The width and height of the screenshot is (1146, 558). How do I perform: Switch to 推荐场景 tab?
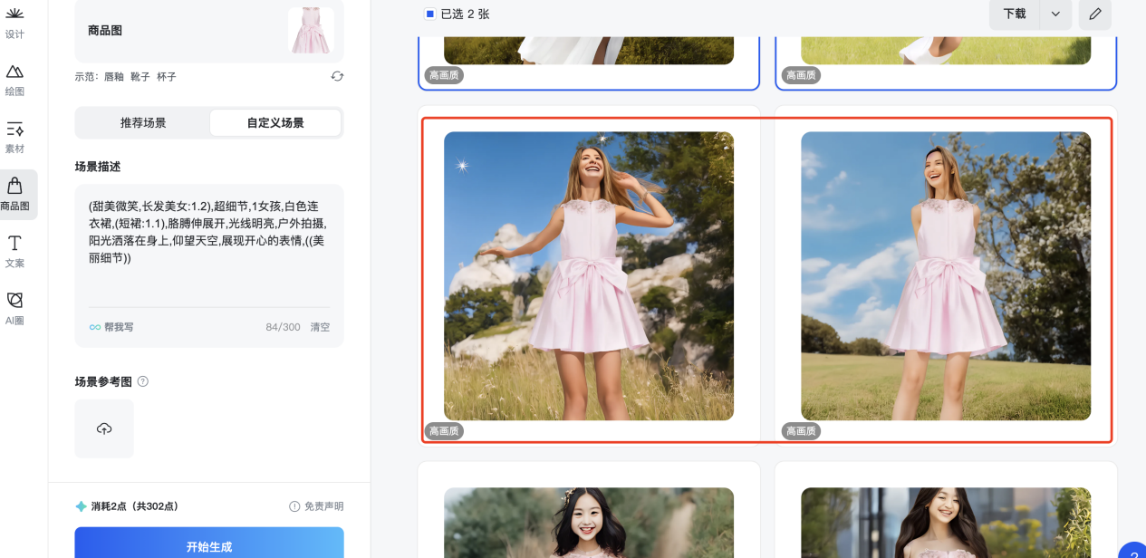[x=143, y=123]
